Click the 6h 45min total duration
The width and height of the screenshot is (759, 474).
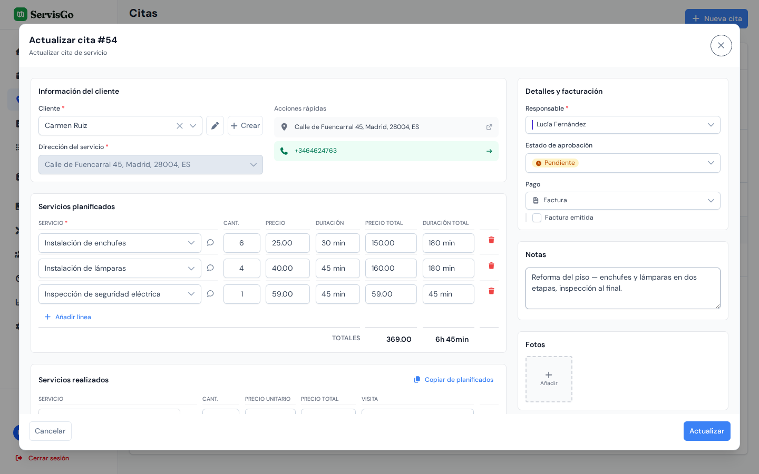tap(452, 340)
